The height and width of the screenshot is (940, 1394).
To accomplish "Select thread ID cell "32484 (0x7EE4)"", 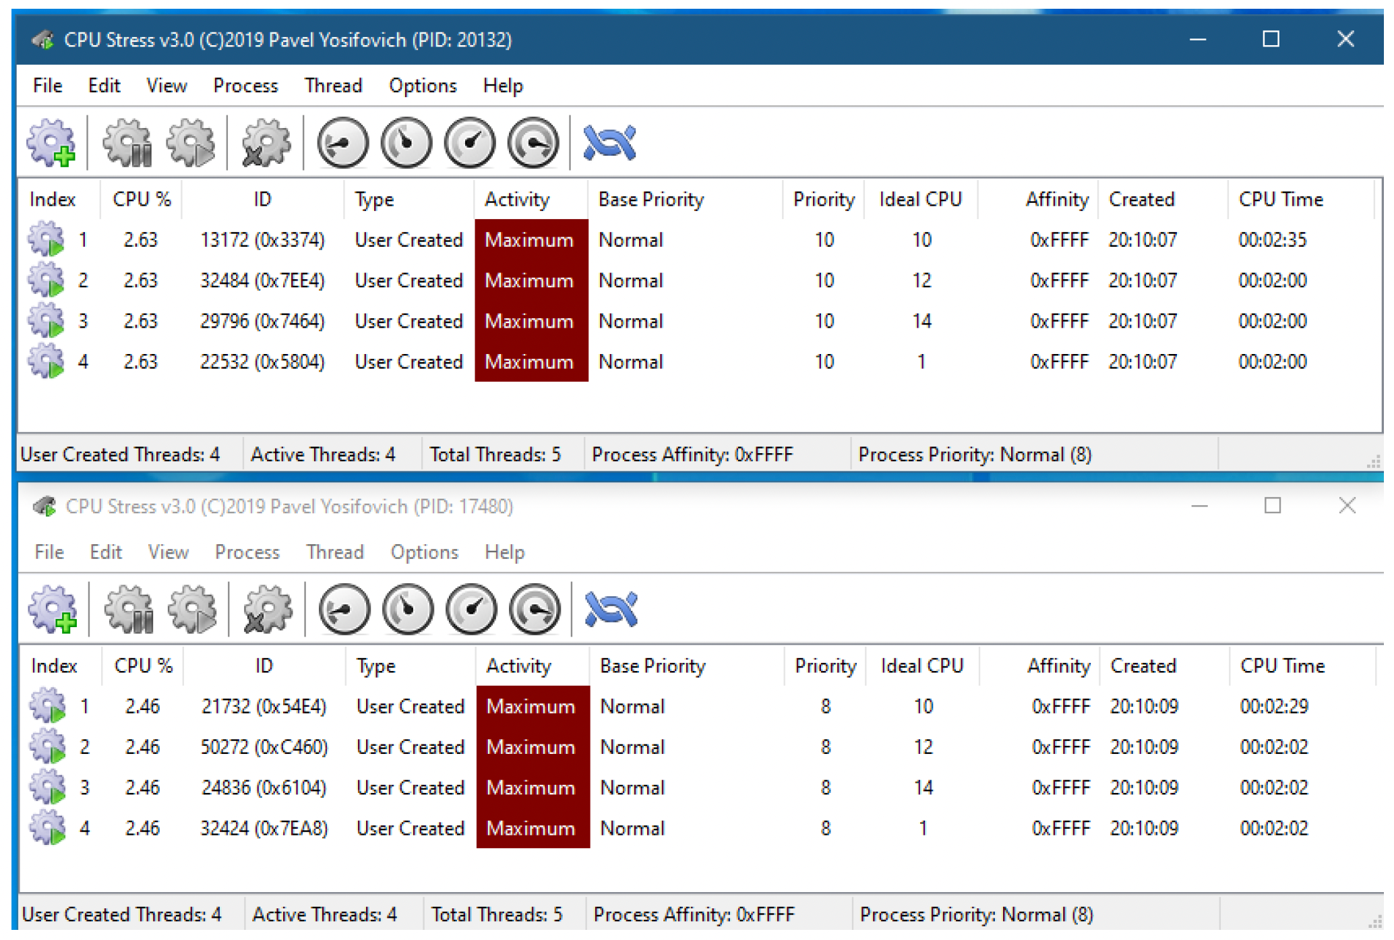I will pyautogui.click(x=262, y=281).
